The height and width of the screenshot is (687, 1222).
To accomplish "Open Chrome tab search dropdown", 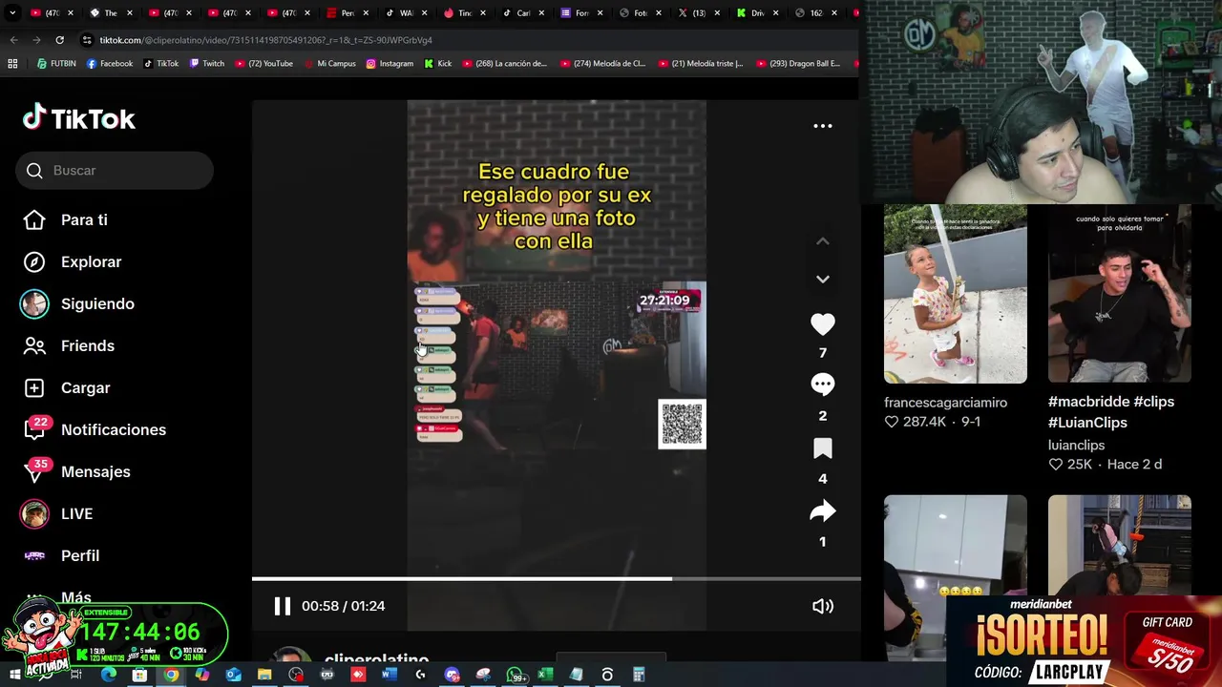I will [14, 12].
